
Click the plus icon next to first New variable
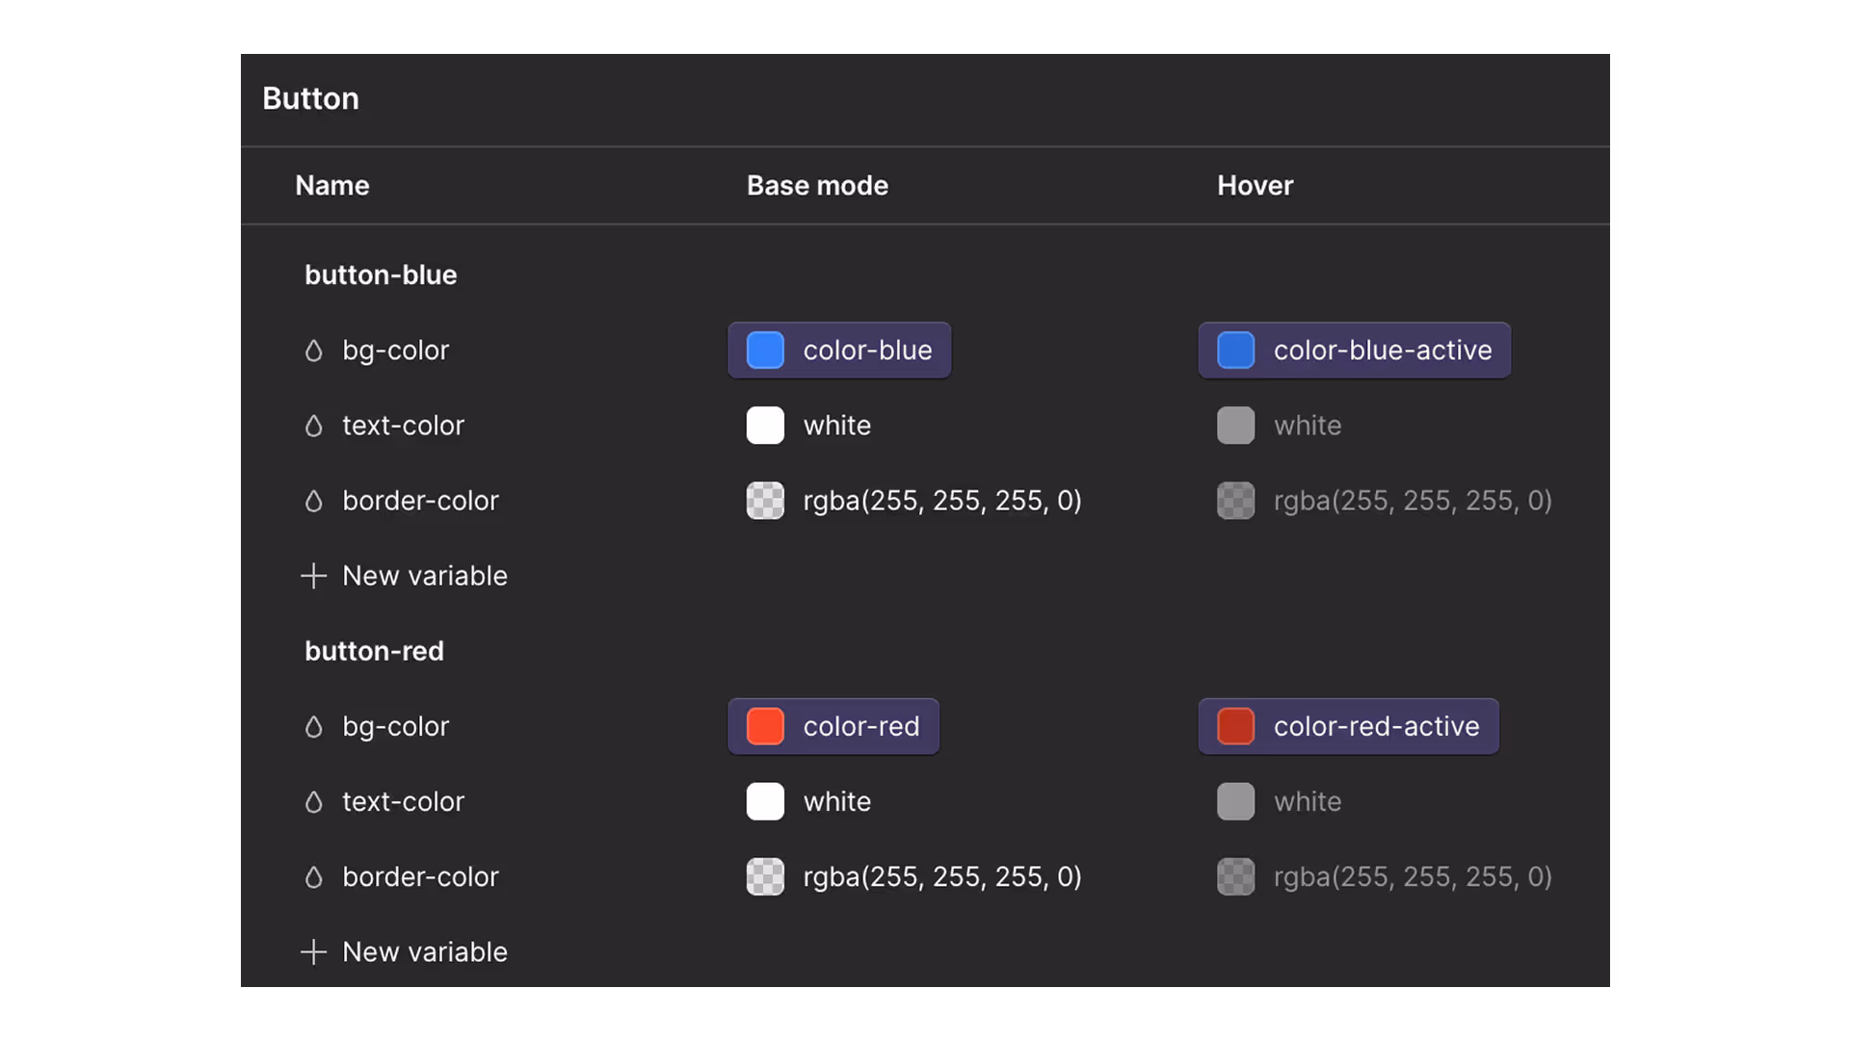click(313, 576)
